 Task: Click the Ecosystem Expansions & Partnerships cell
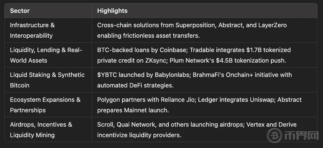click(x=48, y=105)
